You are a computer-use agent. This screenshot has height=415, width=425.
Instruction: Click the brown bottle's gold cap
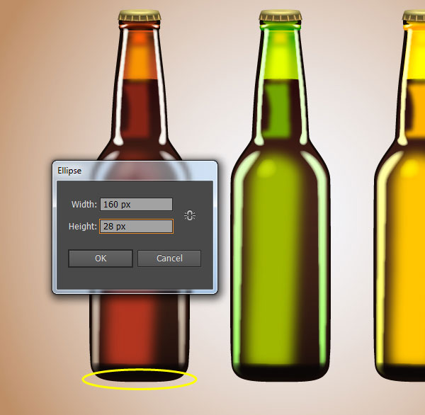pos(140,16)
